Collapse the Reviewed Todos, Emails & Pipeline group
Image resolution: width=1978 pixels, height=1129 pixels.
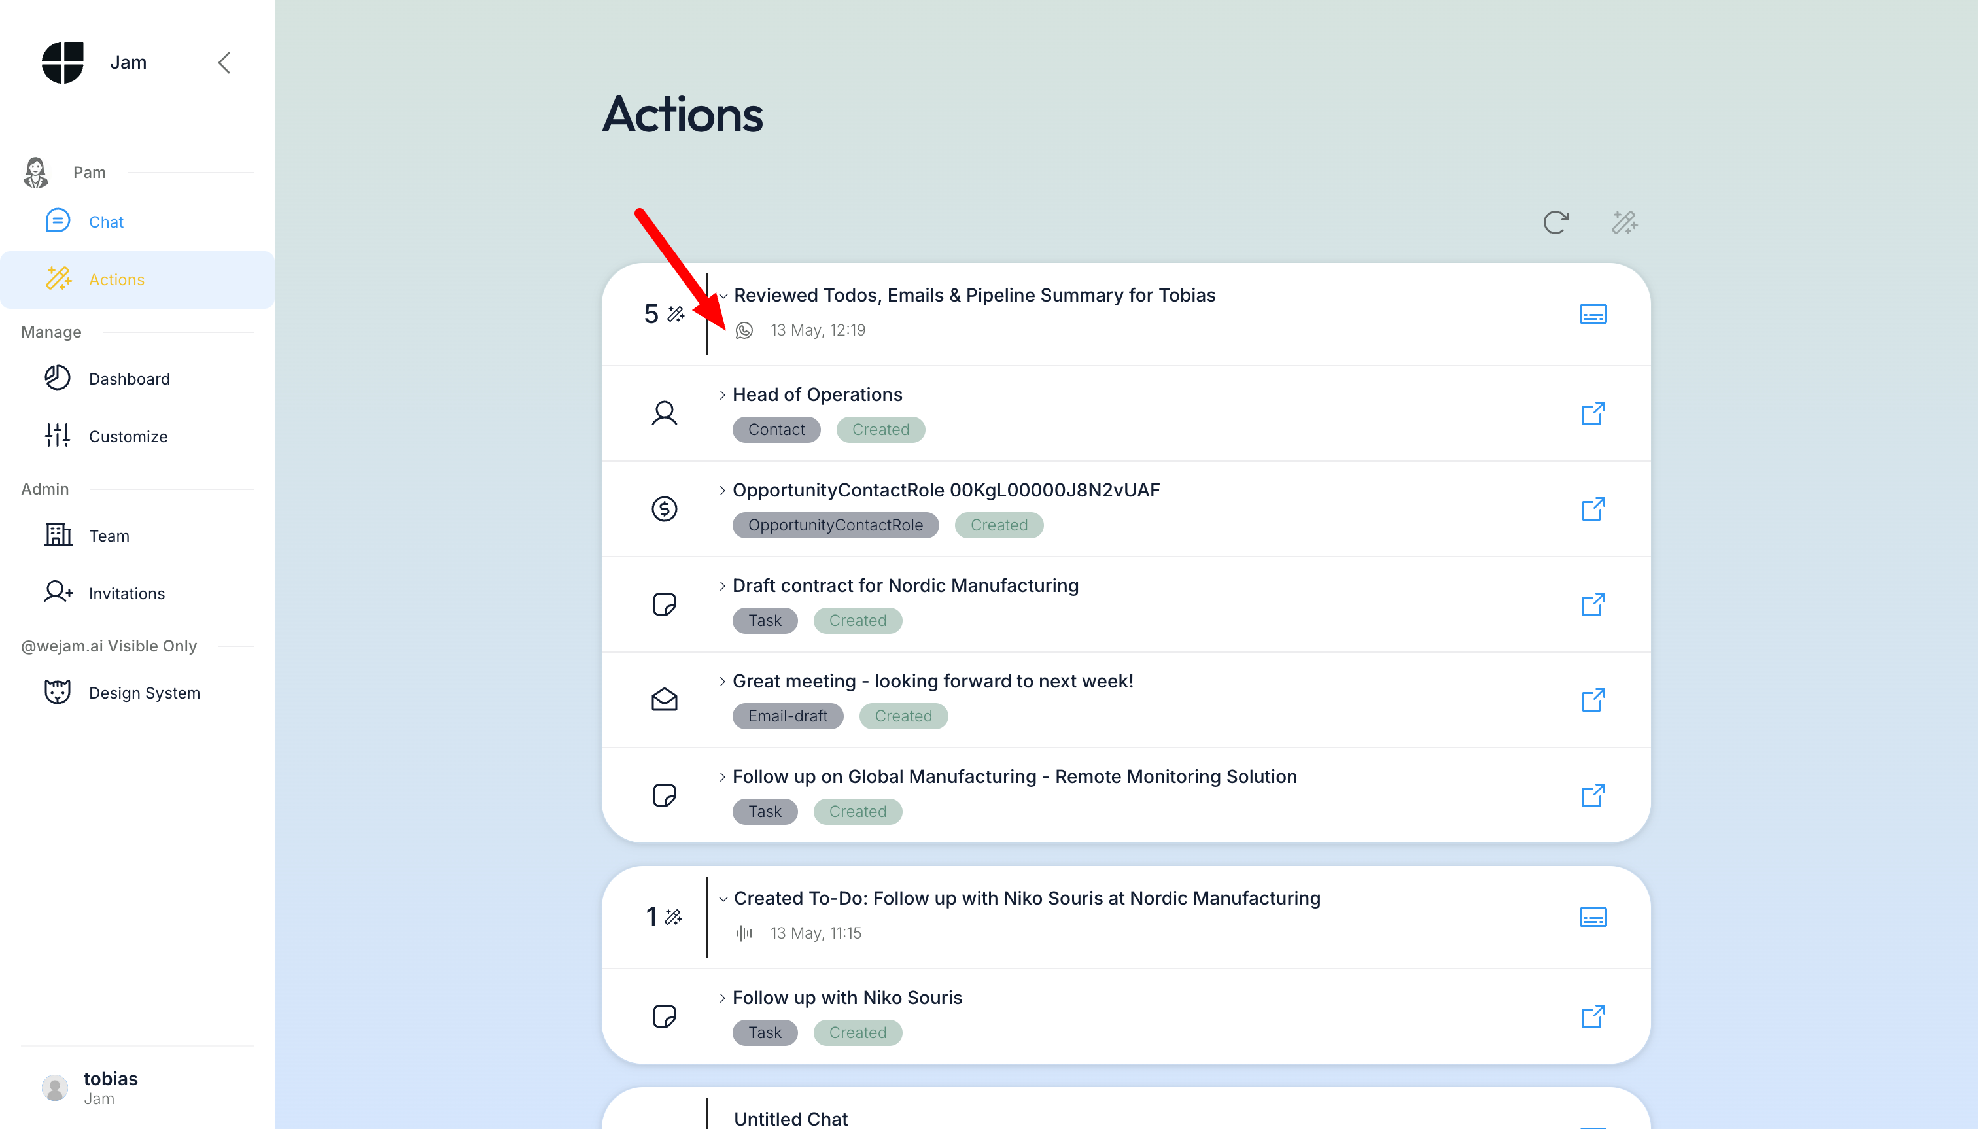click(x=723, y=296)
